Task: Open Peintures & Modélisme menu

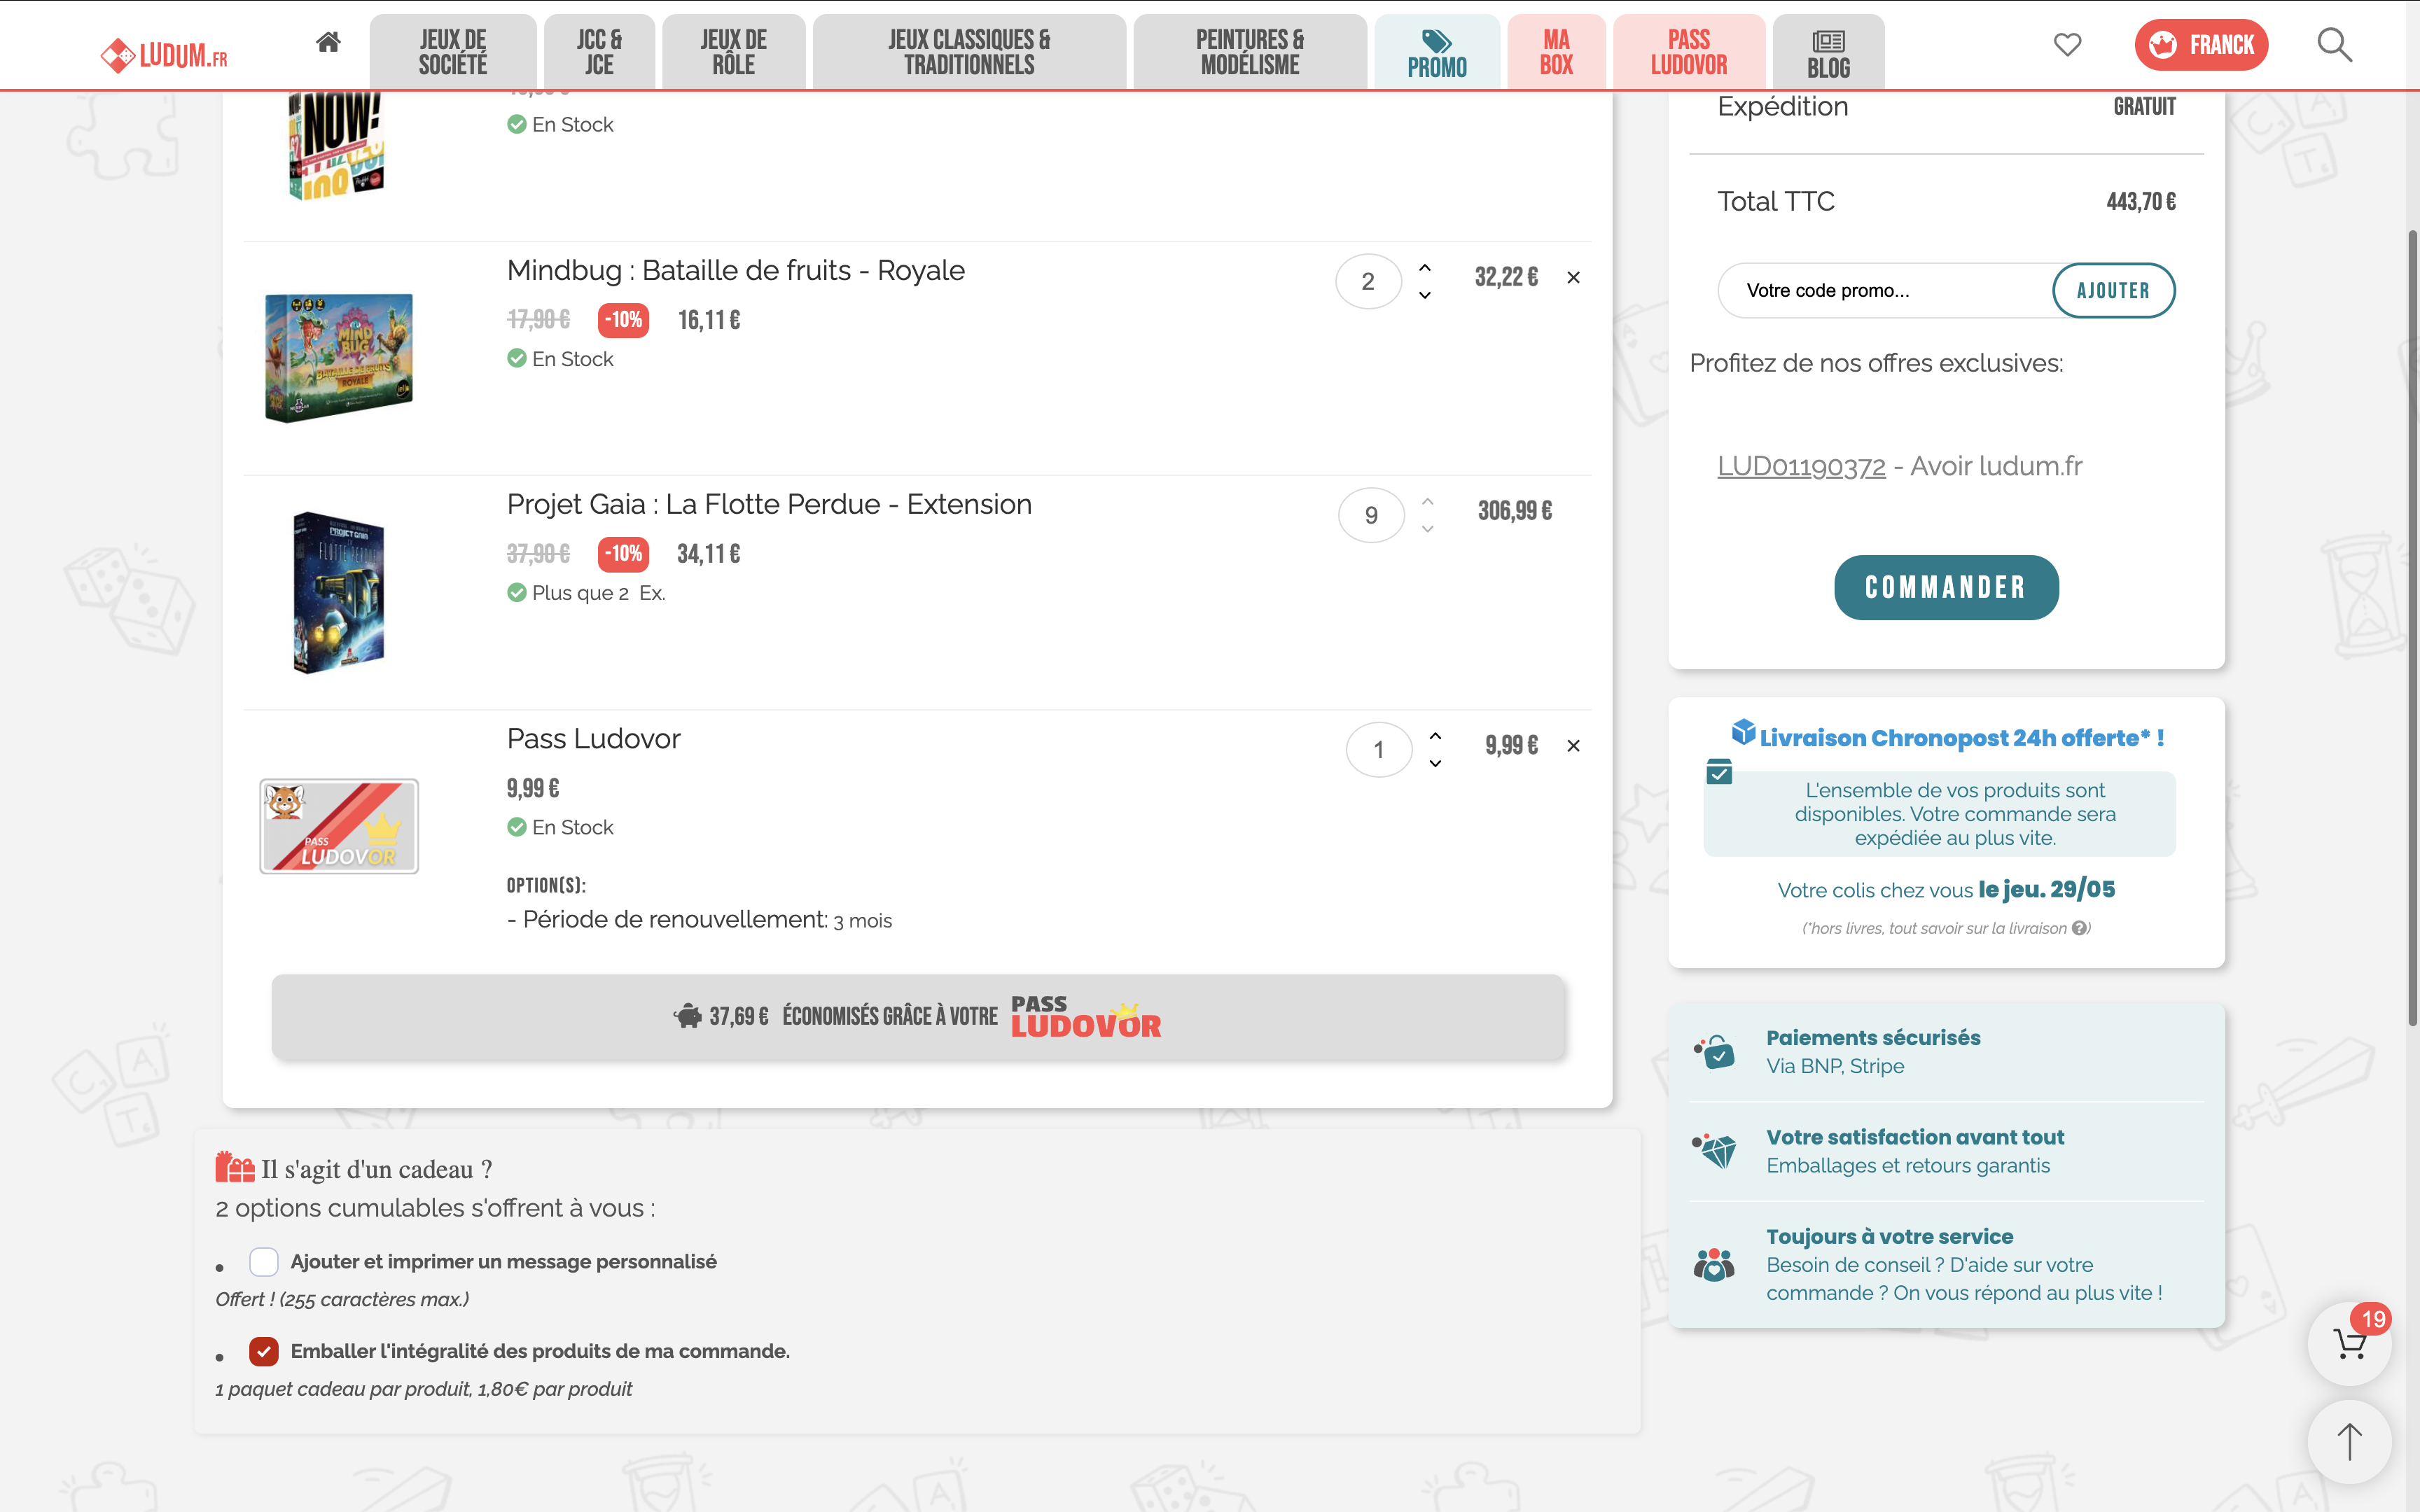Action: click(1250, 52)
